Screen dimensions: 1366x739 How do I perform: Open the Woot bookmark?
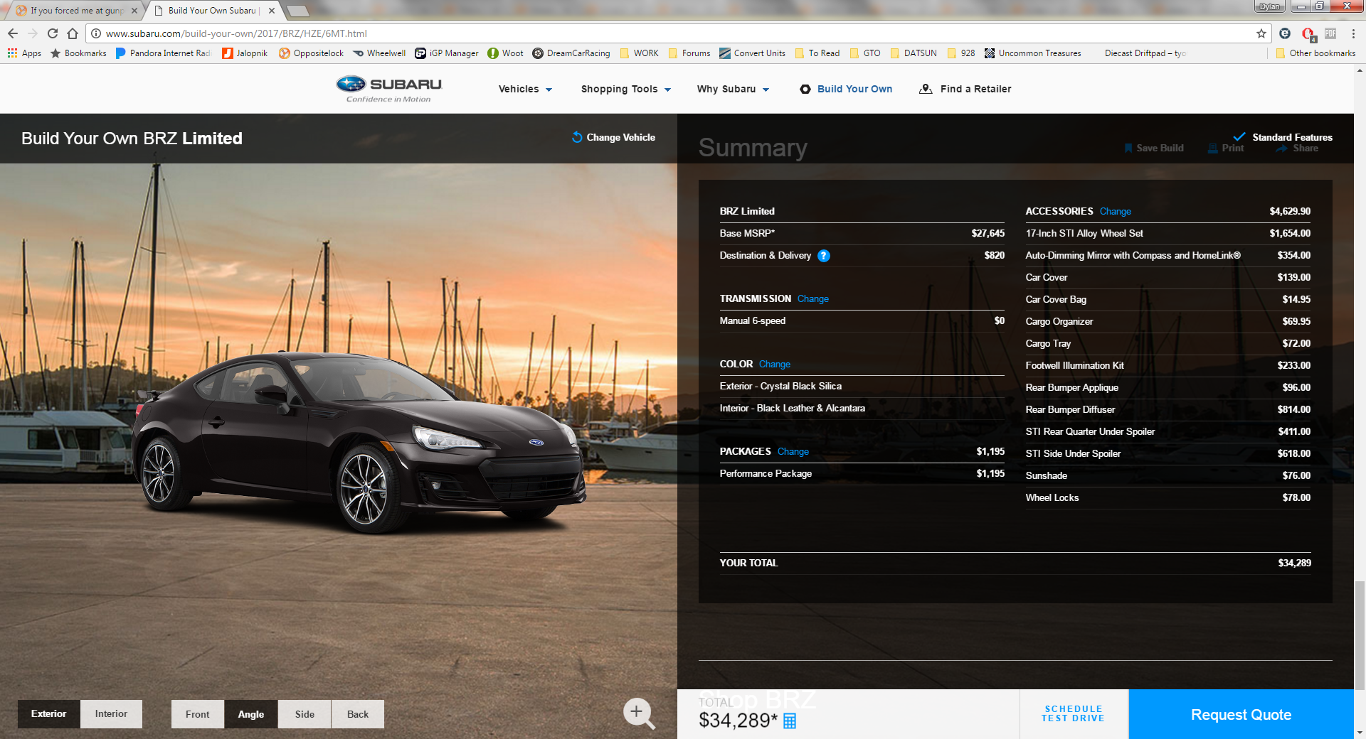click(505, 53)
